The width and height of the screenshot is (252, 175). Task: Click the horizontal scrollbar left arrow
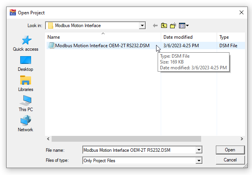[x=48, y=139]
